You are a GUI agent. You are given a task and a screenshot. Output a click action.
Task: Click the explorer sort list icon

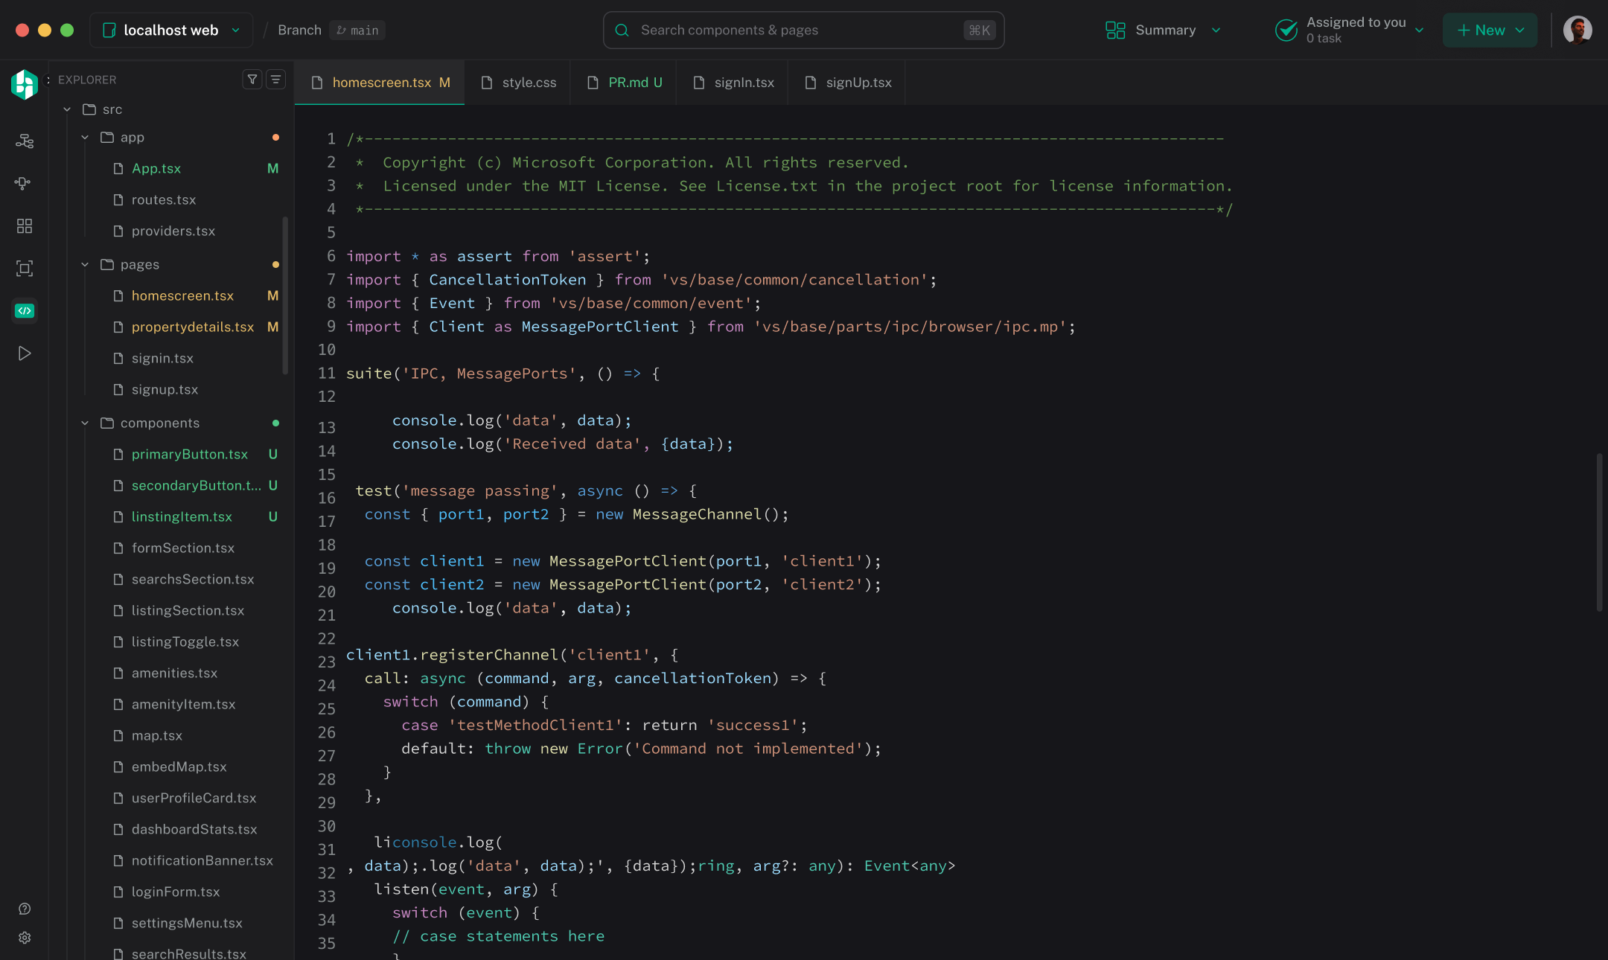tap(275, 79)
